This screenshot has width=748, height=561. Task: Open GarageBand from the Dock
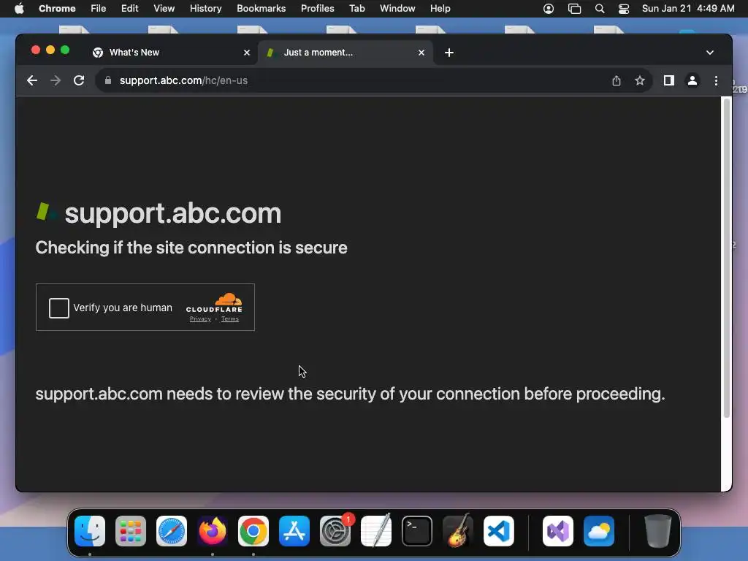(x=458, y=531)
